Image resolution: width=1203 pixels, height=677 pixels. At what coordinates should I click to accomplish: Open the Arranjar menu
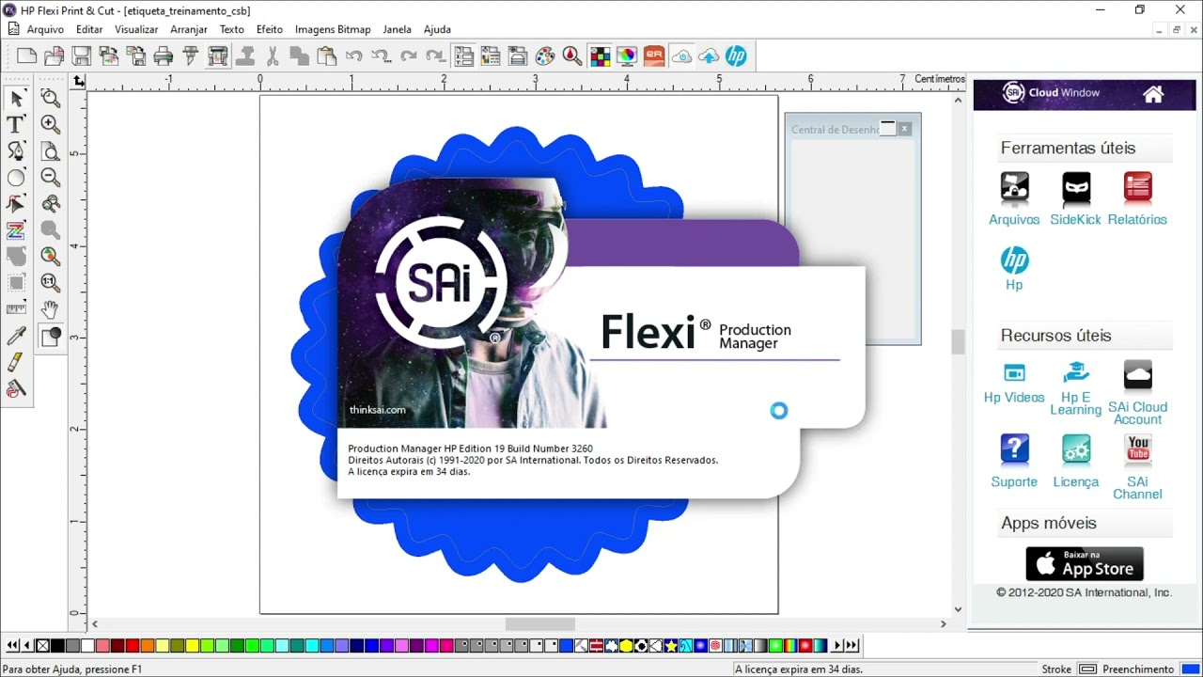(189, 29)
